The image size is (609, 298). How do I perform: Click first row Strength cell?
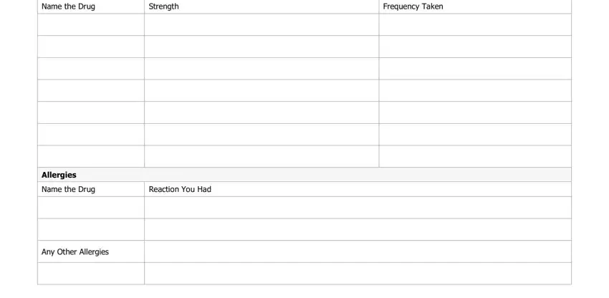pos(262,24)
